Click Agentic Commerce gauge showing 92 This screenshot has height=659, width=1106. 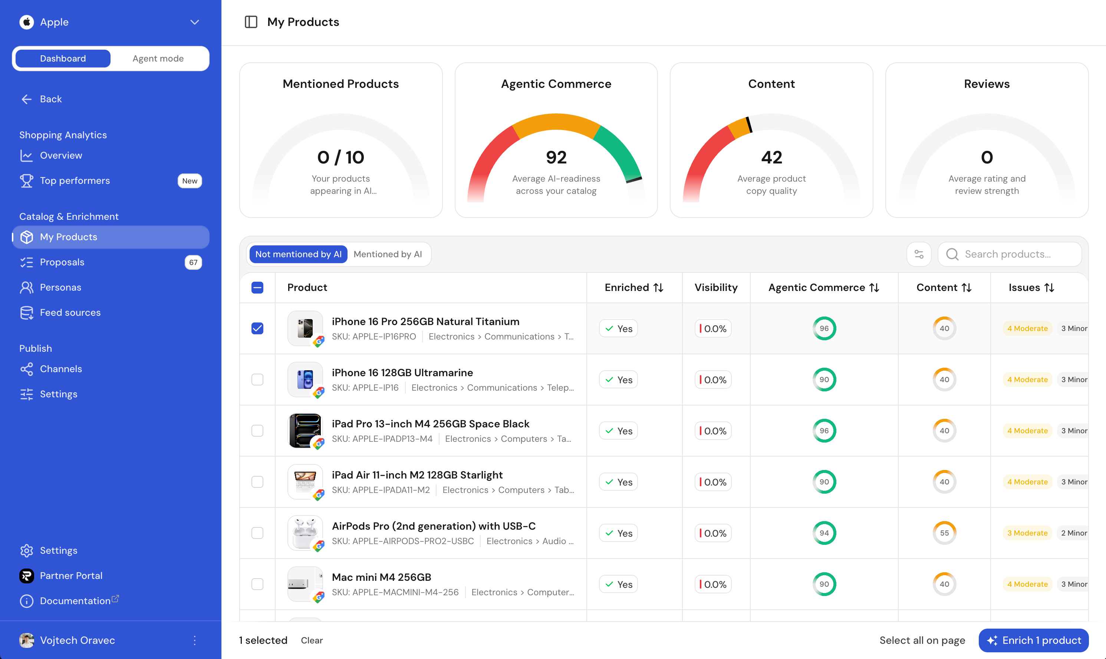556,157
